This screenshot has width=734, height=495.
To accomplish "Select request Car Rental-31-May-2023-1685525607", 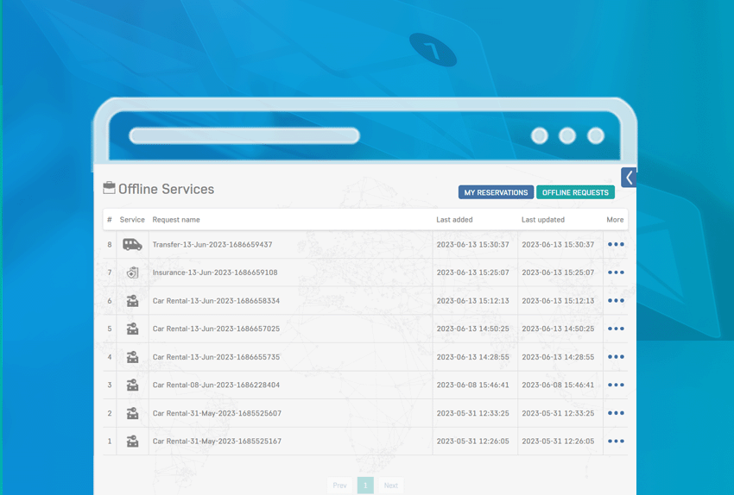I will point(217,413).
